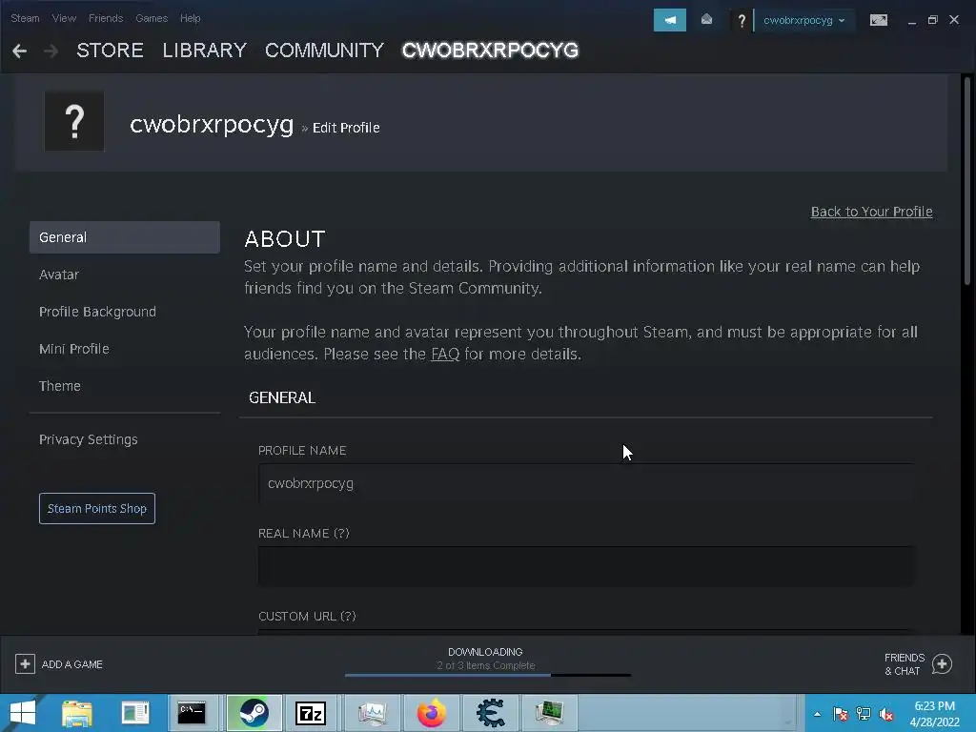Click the taskbar clock and date
The width and height of the screenshot is (976, 732).
tap(935, 714)
